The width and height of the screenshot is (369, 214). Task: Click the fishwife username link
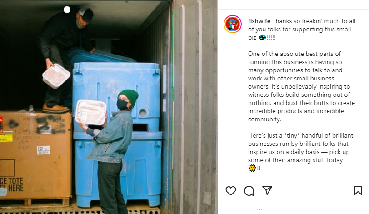[x=259, y=21]
